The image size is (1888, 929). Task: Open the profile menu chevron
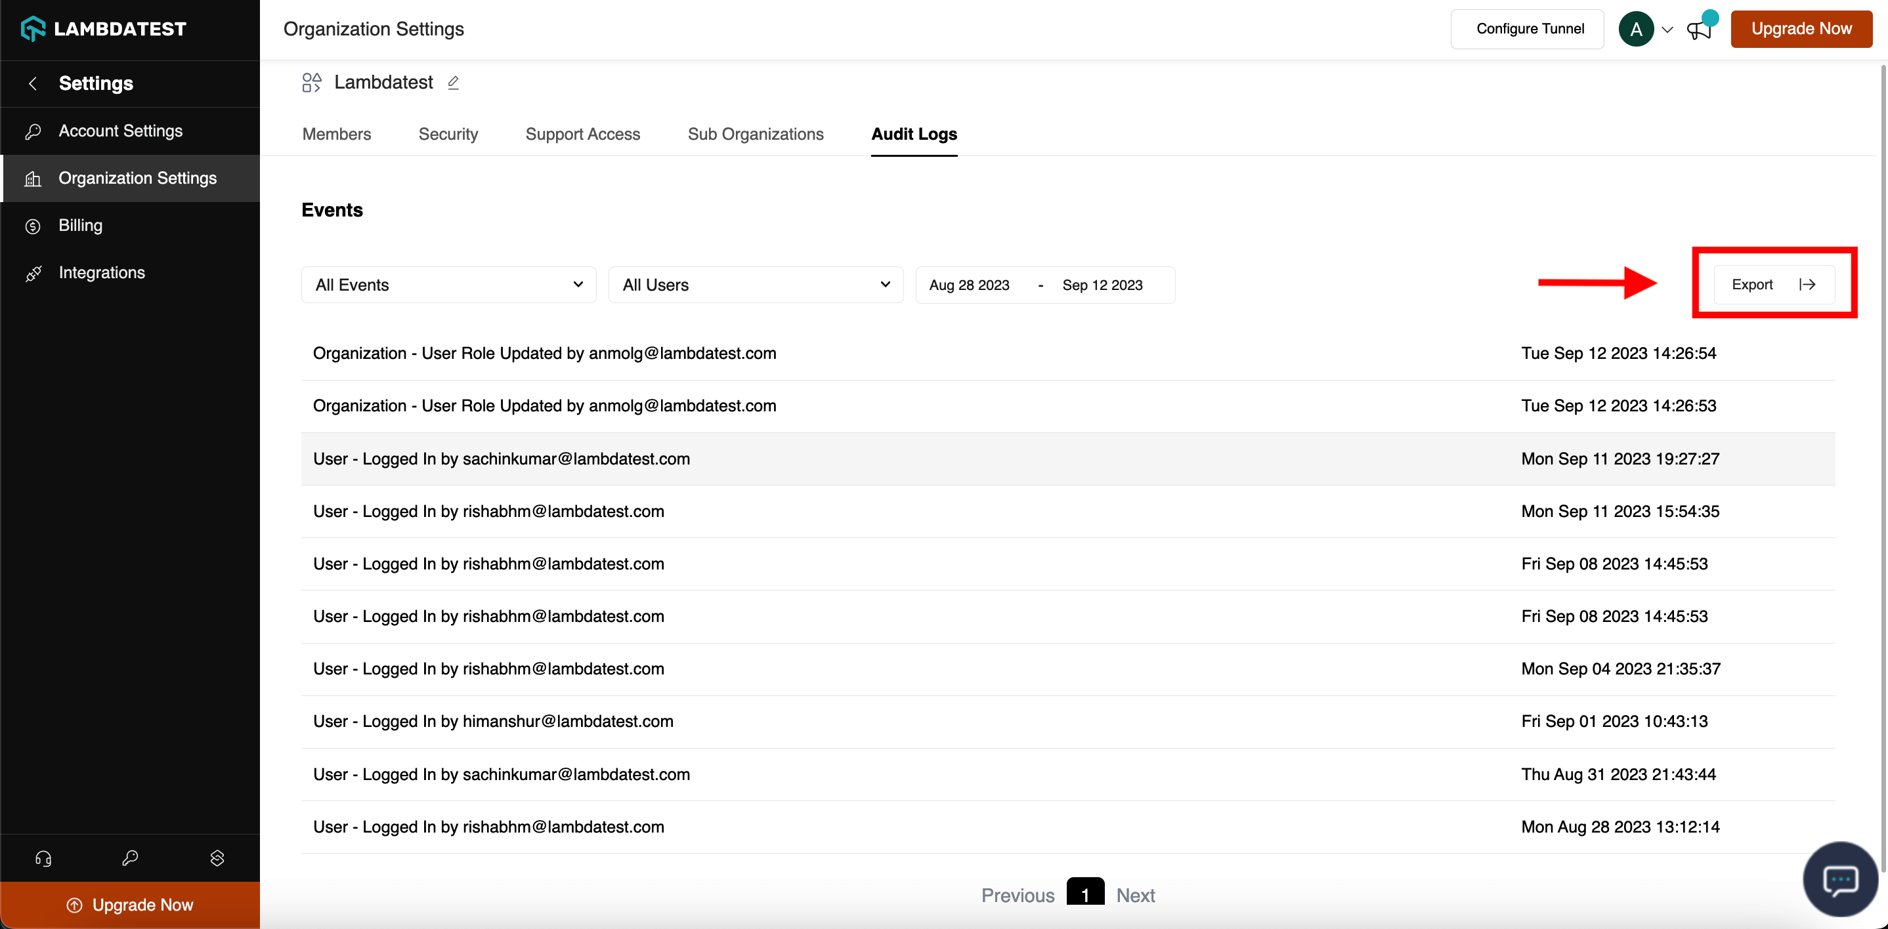1667,30
